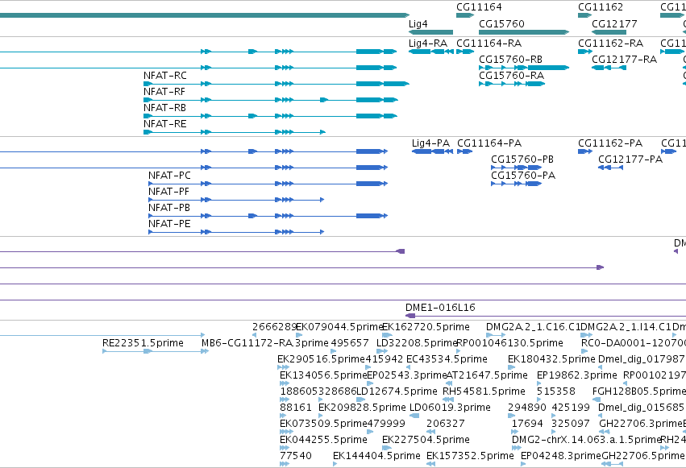Click the NFAT-PE protein label
Image resolution: width=686 pixels, height=468 pixels.
point(168,224)
